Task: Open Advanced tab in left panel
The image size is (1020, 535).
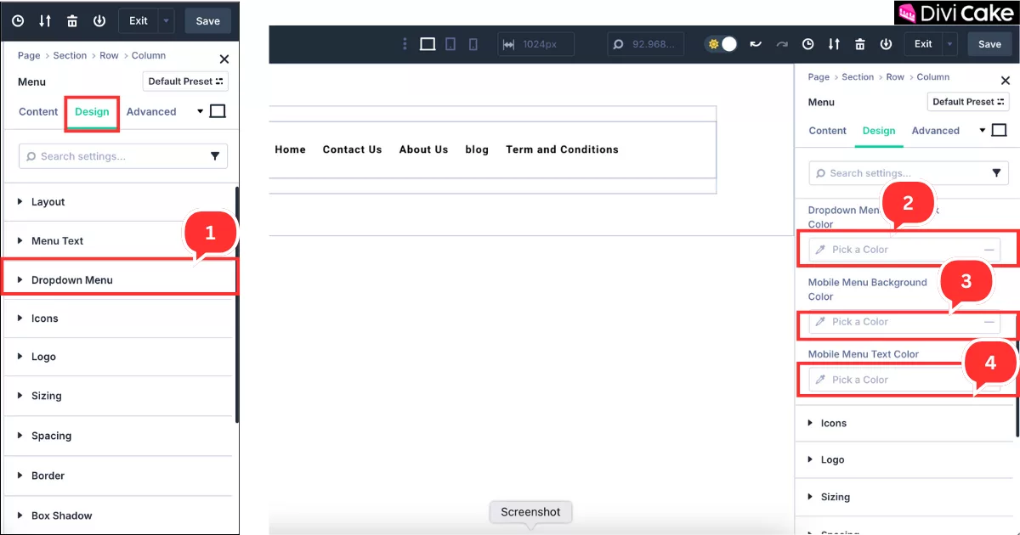Action: point(151,111)
